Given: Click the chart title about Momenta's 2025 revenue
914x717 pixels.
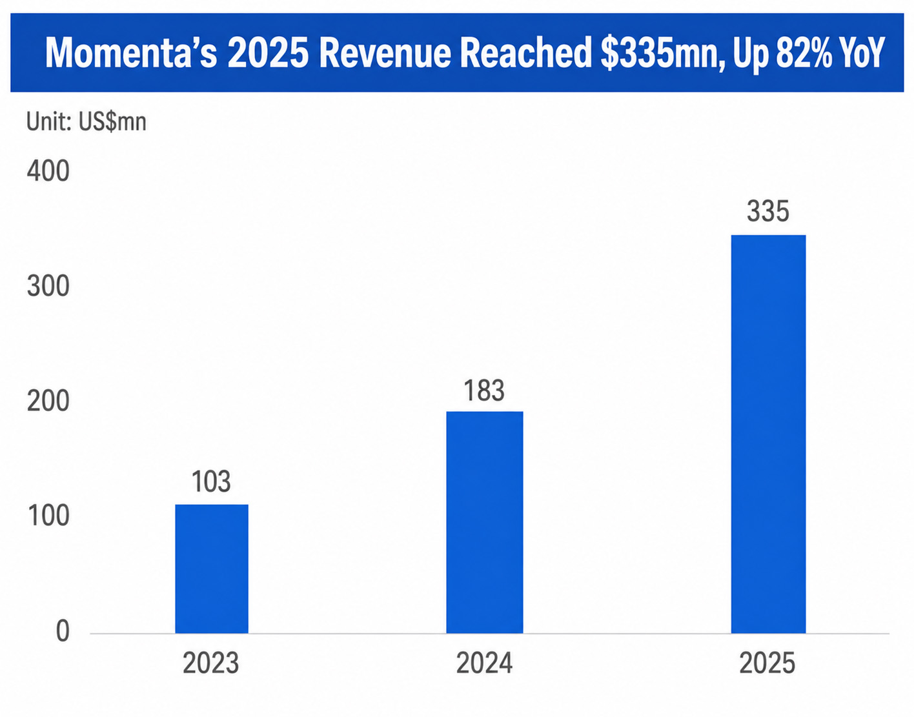Looking at the screenshot, I should point(465,53).
